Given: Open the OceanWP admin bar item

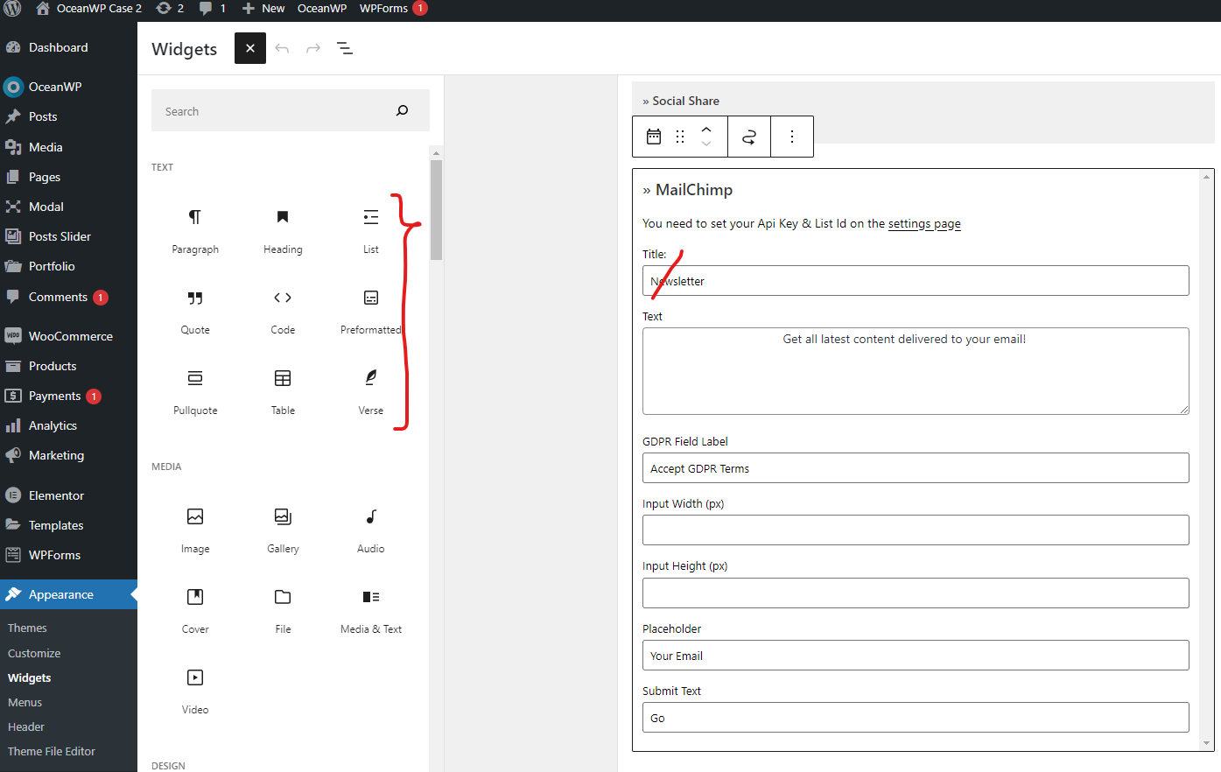Looking at the screenshot, I should click(x=322, y=8).
